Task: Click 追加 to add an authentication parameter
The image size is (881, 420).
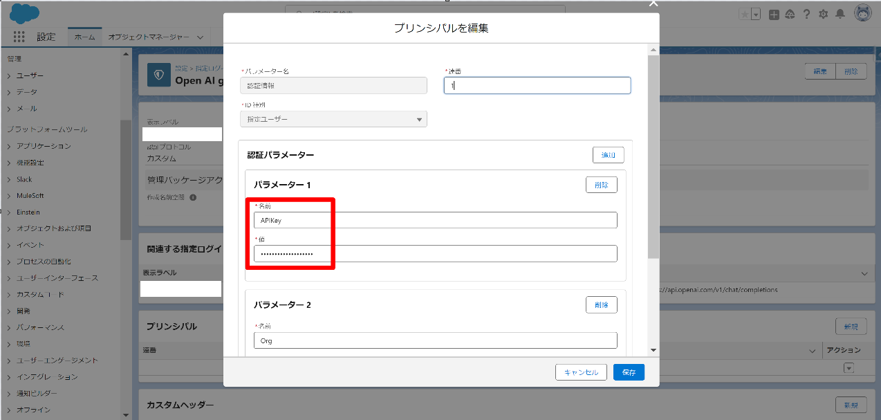Action: pyautogui.click(x=608, y=155)
